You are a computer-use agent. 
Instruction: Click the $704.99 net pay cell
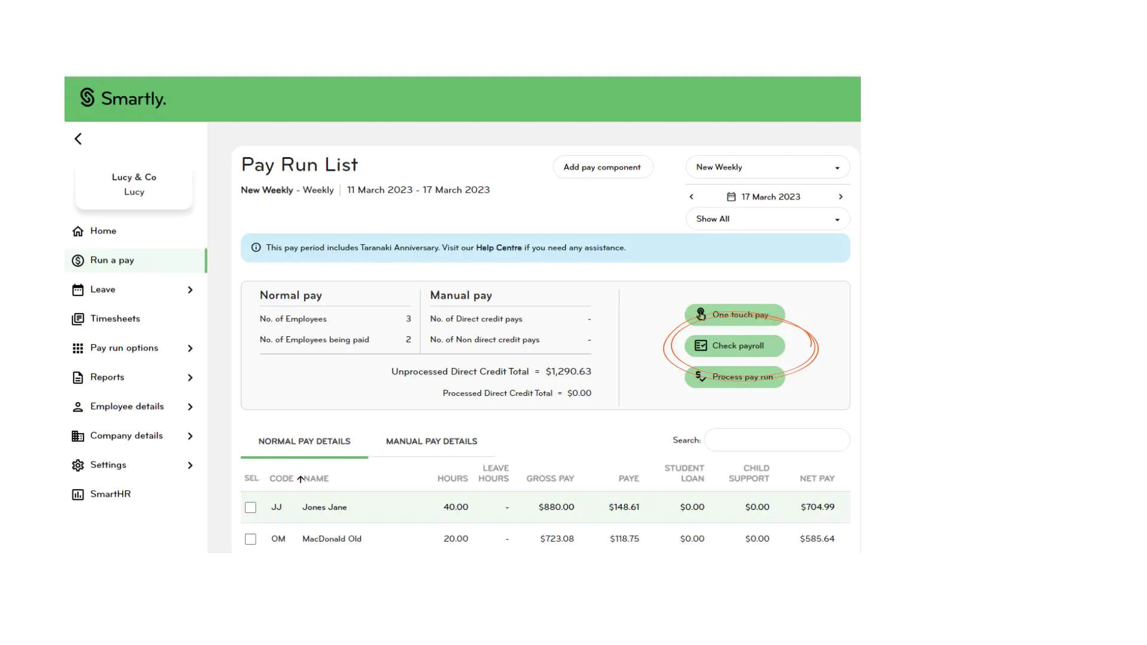point(817,508)
